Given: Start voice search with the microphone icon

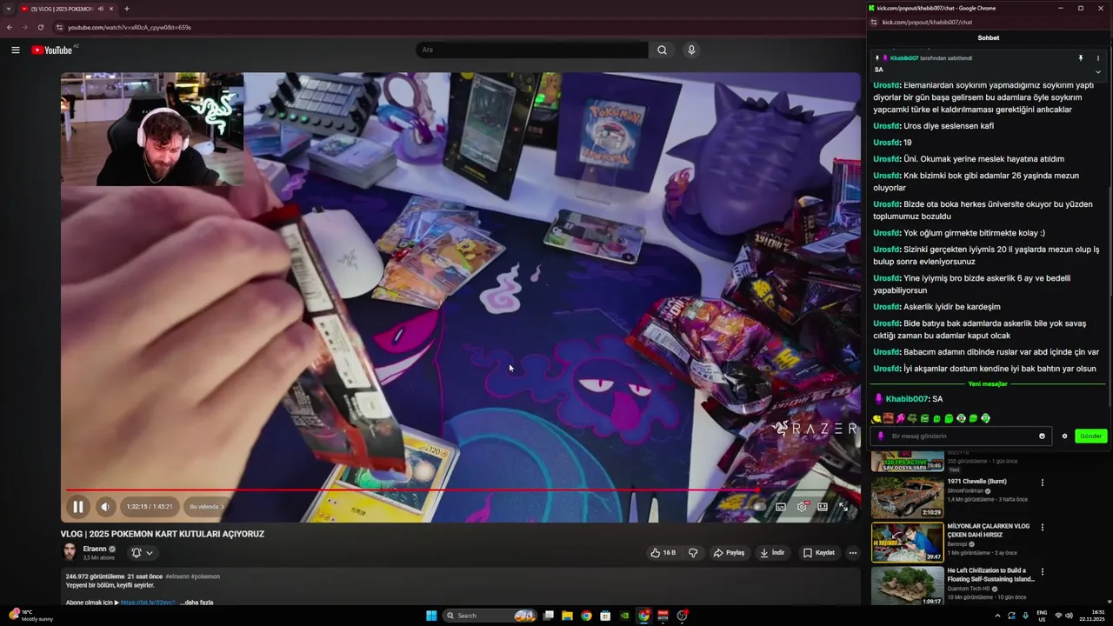Looking at the screenshot, I should [x=691, y=50].
